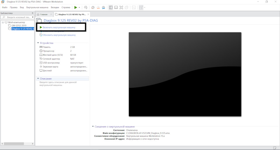280x150 pixels.
Task: Open Память device settings
Action: pyautogui.click(x=47, y=47)
